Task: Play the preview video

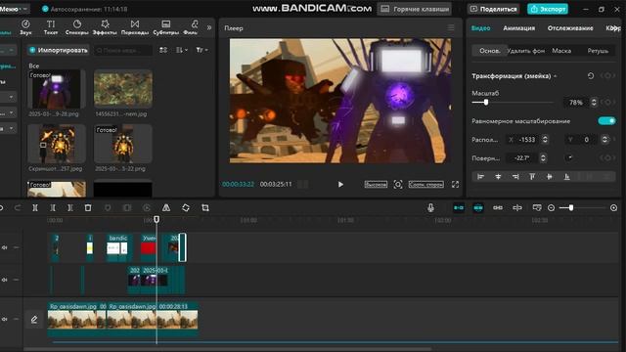Action: coord(340,185)
